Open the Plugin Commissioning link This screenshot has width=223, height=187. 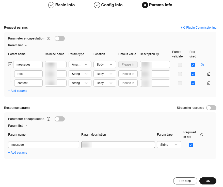[x=199, y=28]
